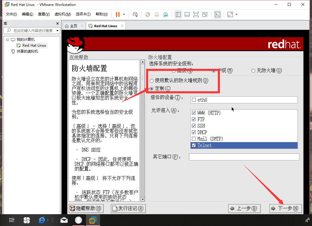
Task: Open the console view
Action: pos(218,14)
